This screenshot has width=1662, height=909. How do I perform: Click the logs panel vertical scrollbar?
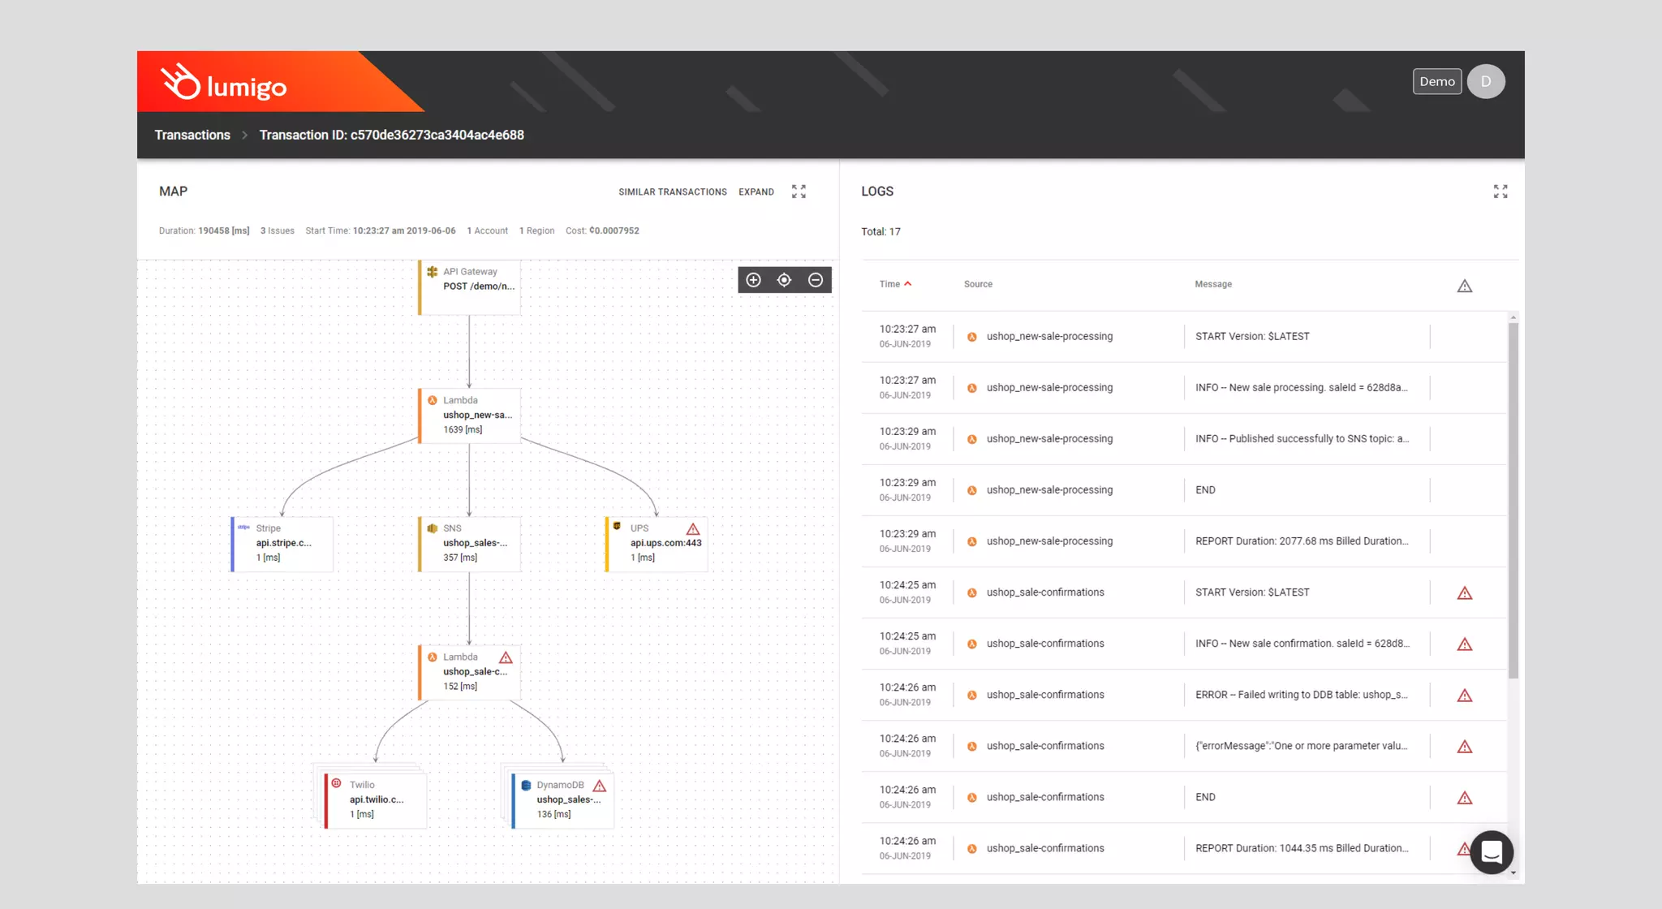tap(1513, 500)
